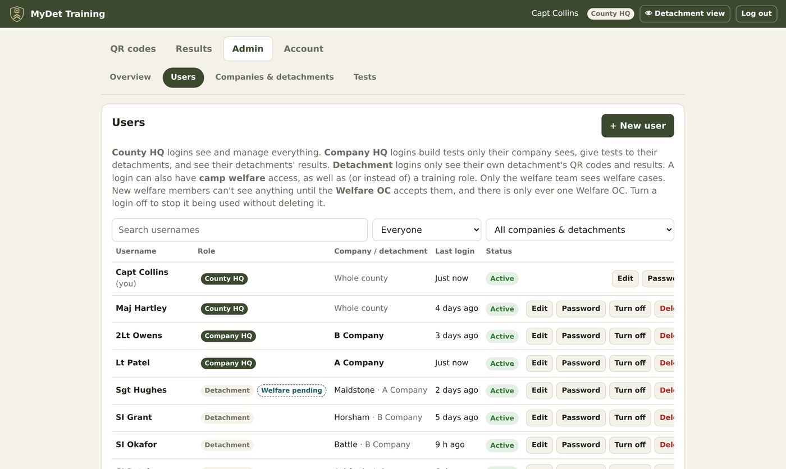Turn off SI Grant's login
This screenshot has width=786, height=469.
tap(630, 417)
